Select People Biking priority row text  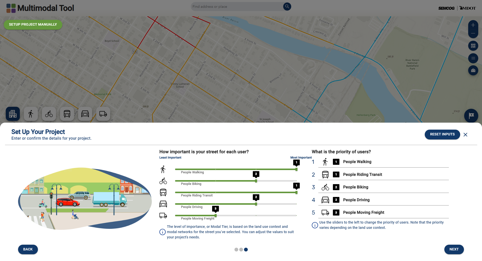[356, 187]
